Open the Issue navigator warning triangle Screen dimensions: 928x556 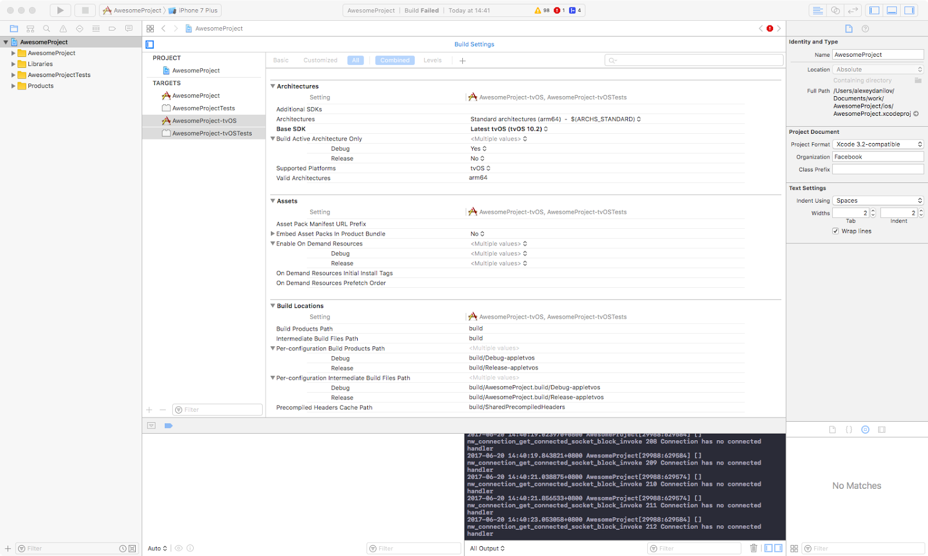point(63,28)
